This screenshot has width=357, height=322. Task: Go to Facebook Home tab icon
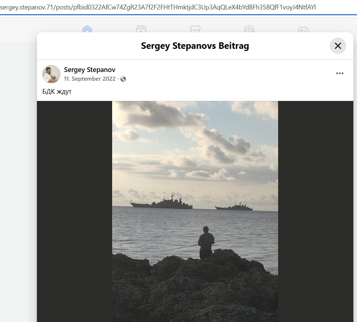click(x=87, y=29)
